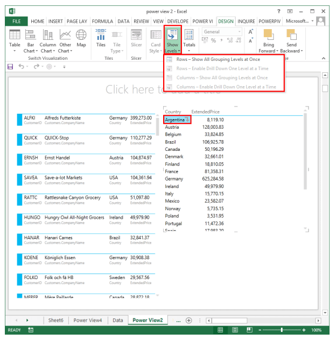Open ribbon display options
Viewport: 336px width, 340px height.
point(290,11)
